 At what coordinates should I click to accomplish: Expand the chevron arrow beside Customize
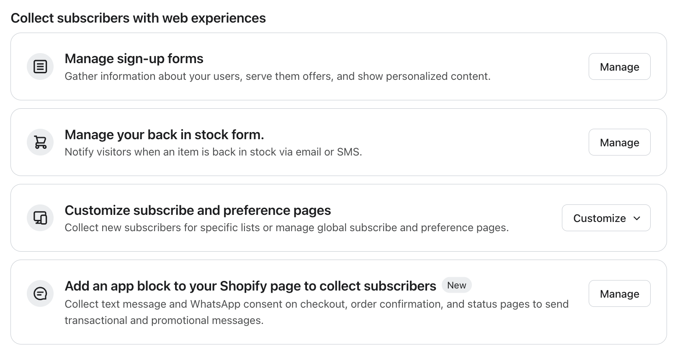637,218
